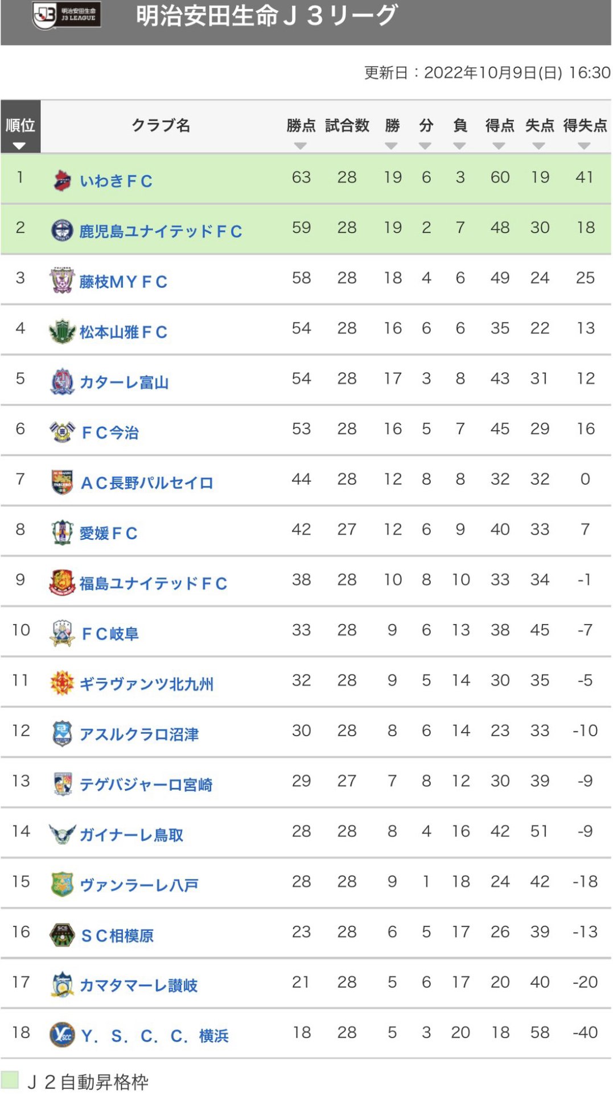
Task: Sort table by 順位 rank column
Action: pyautogui.click(x=20, y=146)
